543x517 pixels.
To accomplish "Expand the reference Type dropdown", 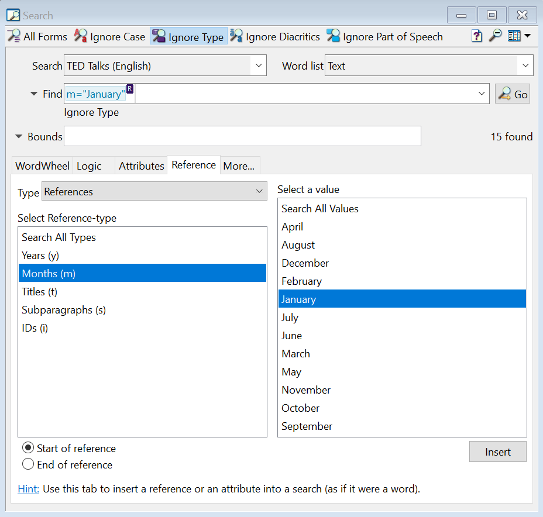I will coord(259,192).
